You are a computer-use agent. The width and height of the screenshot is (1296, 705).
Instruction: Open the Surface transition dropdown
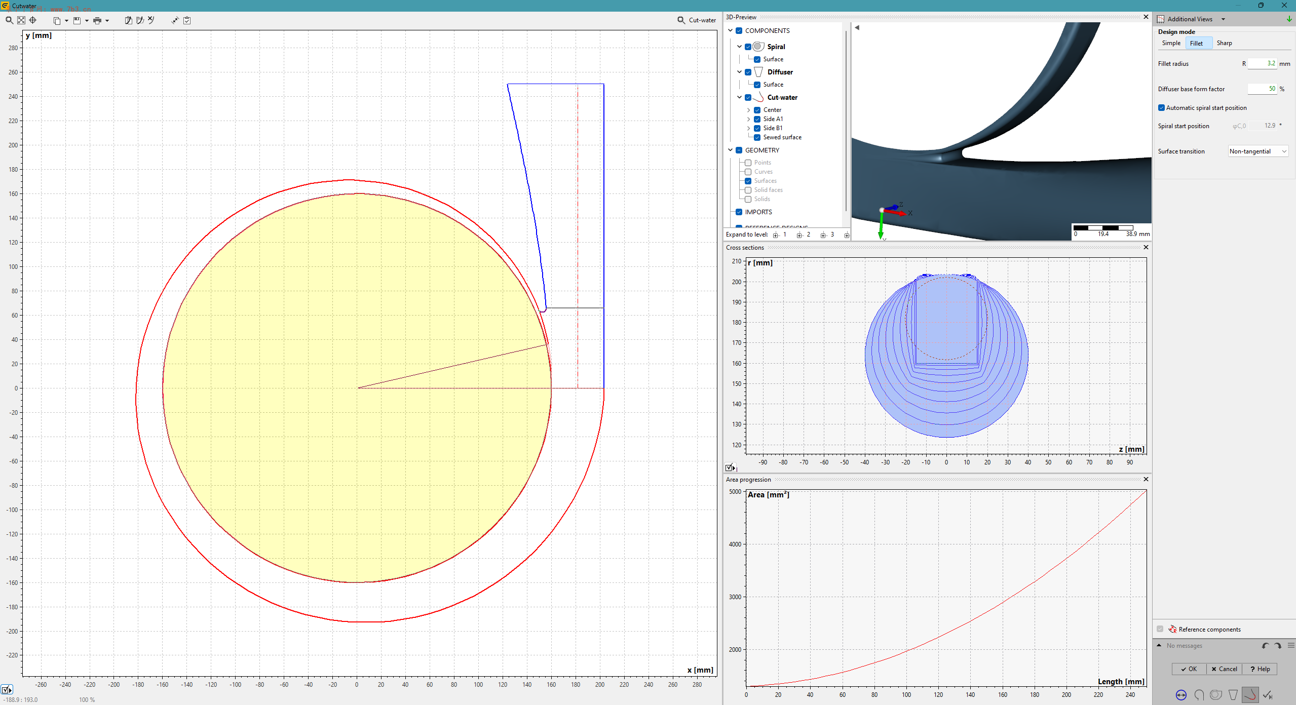1257,151
